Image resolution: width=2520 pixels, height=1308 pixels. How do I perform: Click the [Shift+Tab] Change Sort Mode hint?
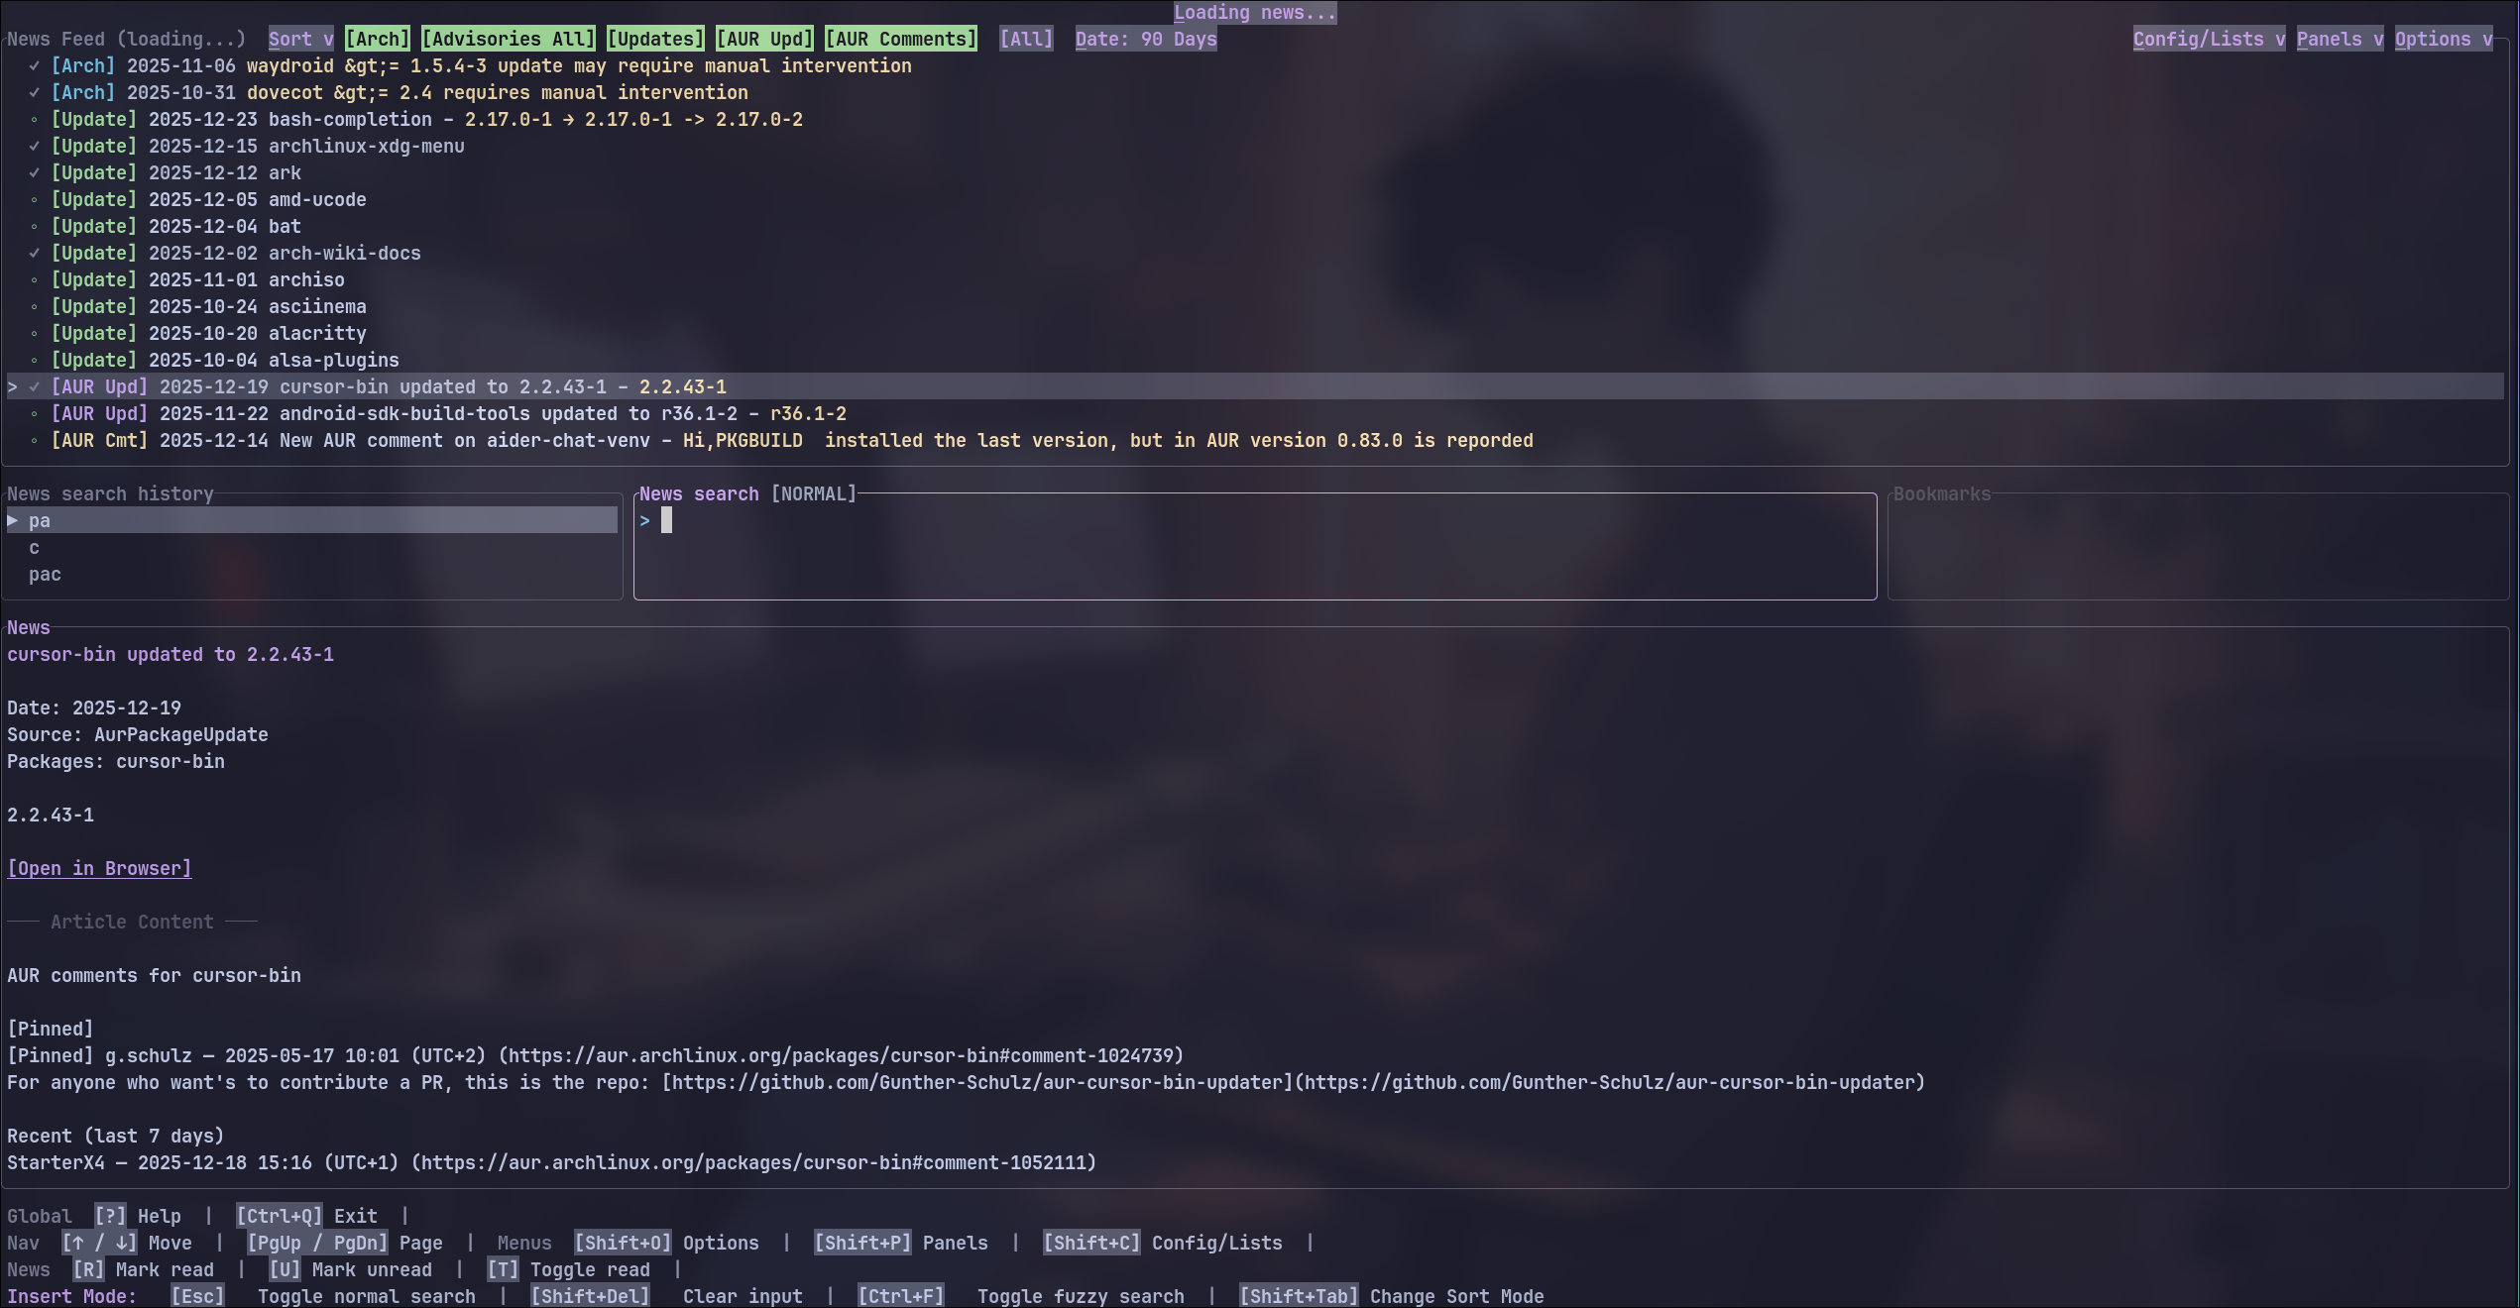[x=1392, y=1296]
